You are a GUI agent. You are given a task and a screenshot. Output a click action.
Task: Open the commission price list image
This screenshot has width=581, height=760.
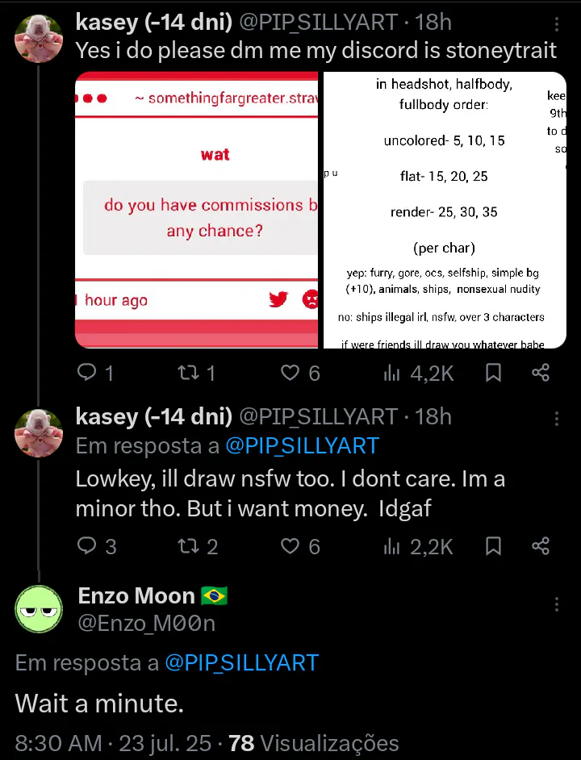pyautogui.click(x=445, y=210)
